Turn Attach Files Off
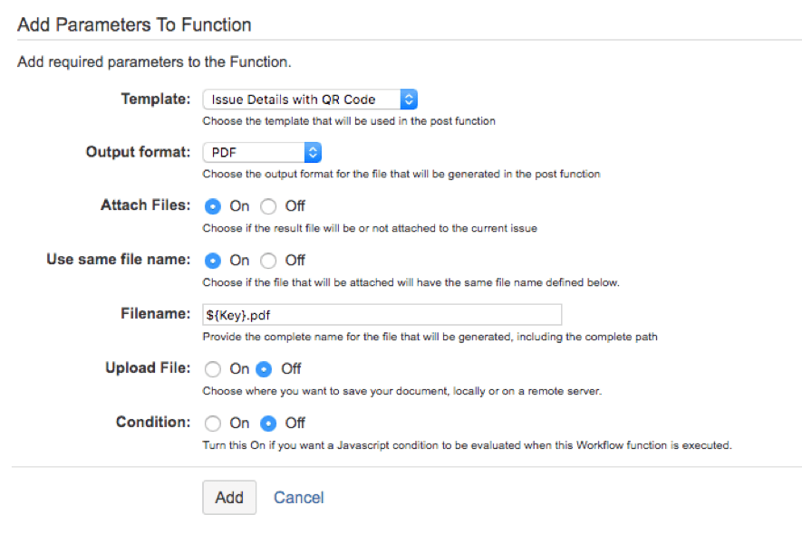Viewport: 802px width, 543px height. point(268,206)
